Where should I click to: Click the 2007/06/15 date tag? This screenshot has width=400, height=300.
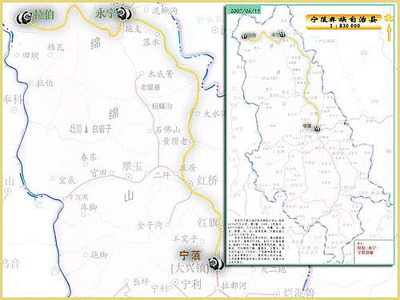(x=244, y=10)
